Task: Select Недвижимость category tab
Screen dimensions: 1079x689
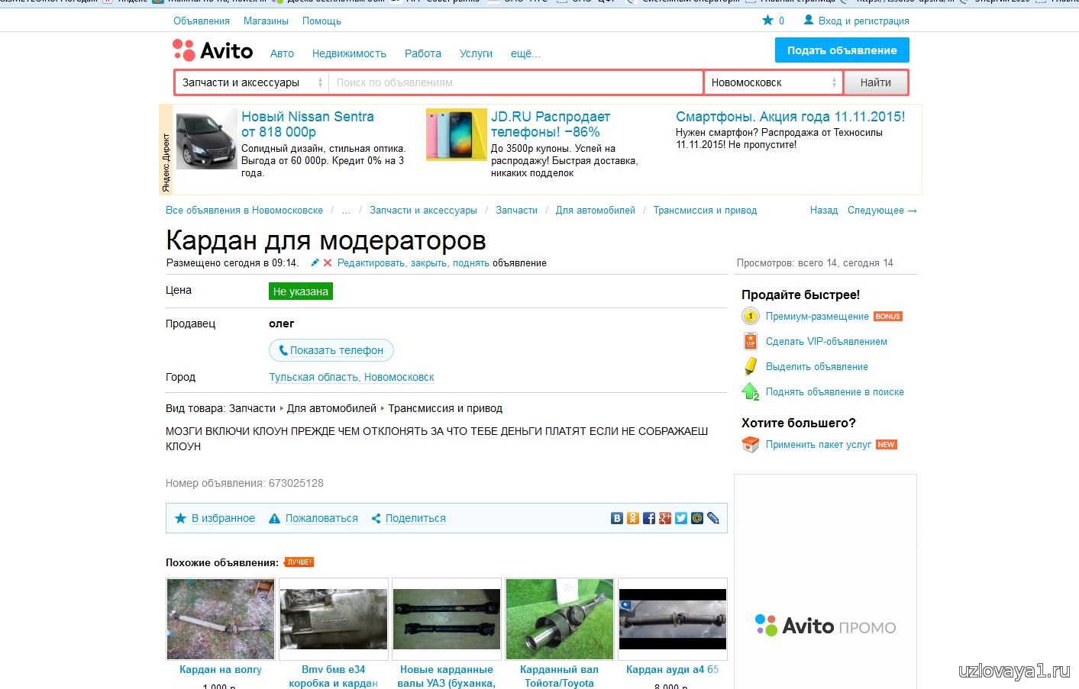Action: [x=349, y=53]
